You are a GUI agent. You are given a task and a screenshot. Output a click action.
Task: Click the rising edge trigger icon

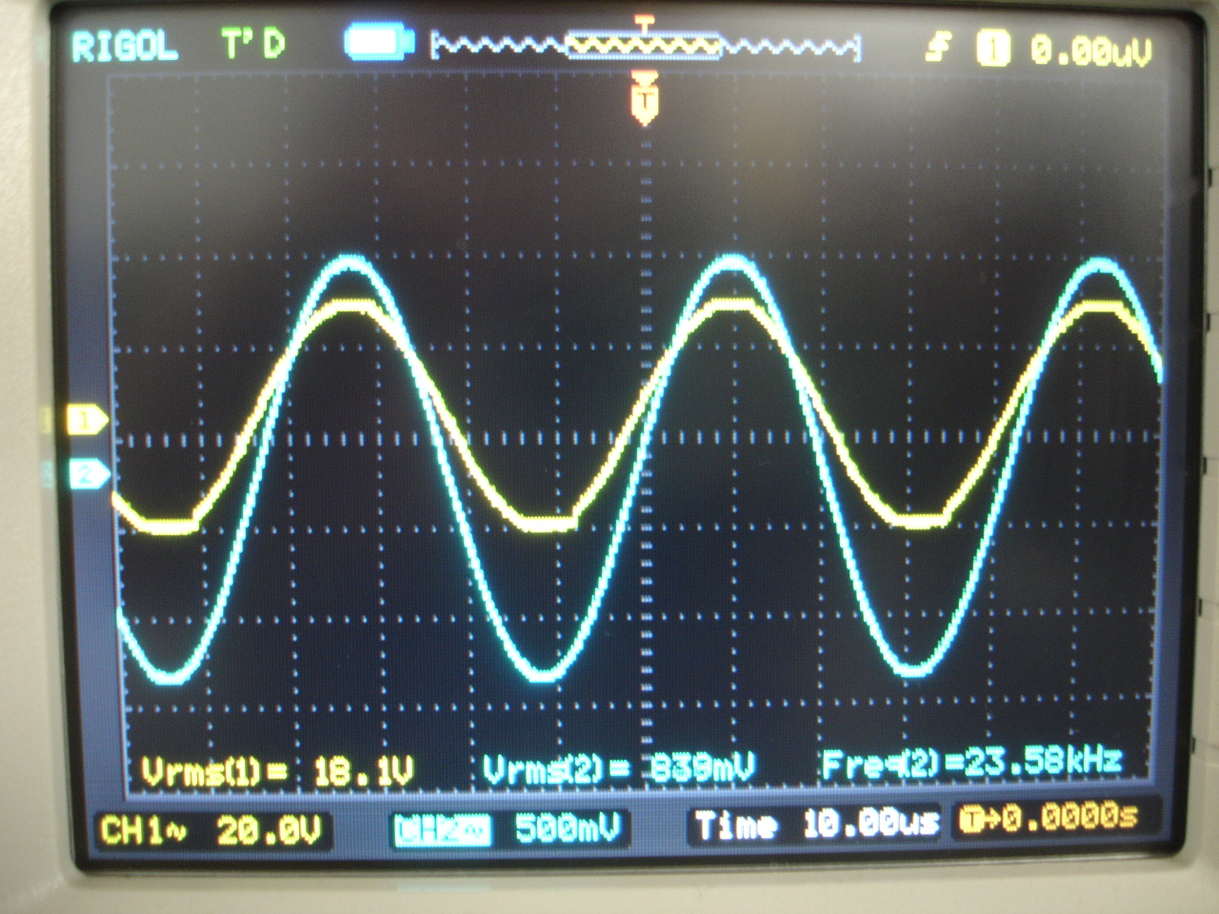(x=939, y=49)
